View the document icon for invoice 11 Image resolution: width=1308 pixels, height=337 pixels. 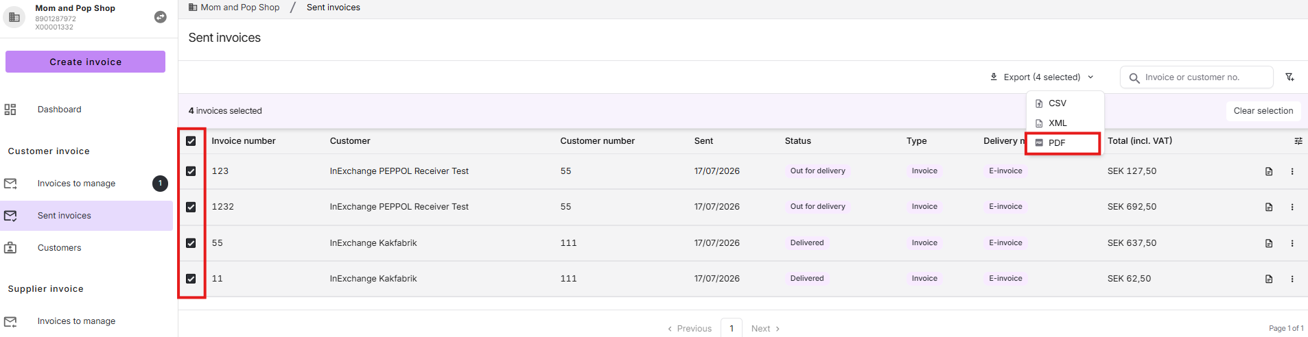pyautogui.click(x=1269, y=279)
